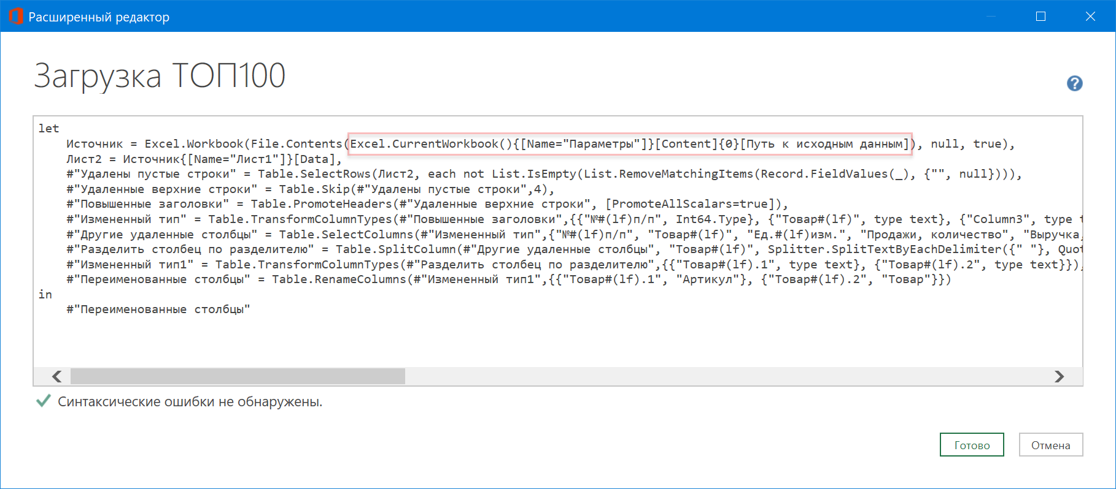Click 'Синтаксические ошибки не обнаружены.' status text
1116x489 pixels.
[x=190, y=402]
